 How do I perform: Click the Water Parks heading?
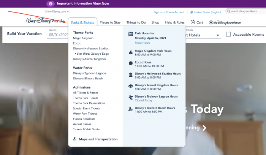pos(82,68)
